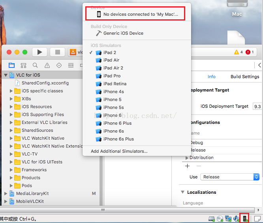This screenshot has height=223, width=263.
Task: Choose iPhone 4s simulator
Action: pos(137,92)
